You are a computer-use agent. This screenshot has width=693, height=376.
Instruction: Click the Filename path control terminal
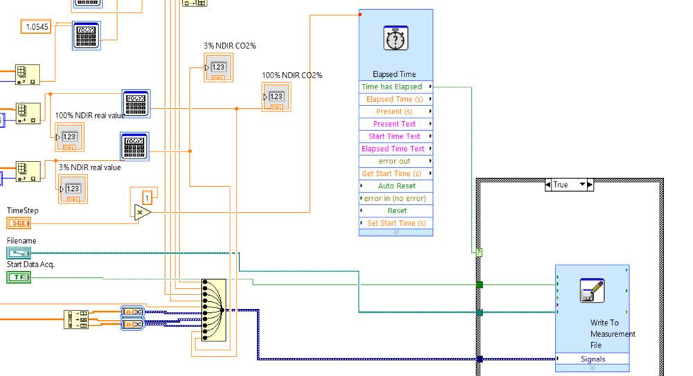pos(19,253)
